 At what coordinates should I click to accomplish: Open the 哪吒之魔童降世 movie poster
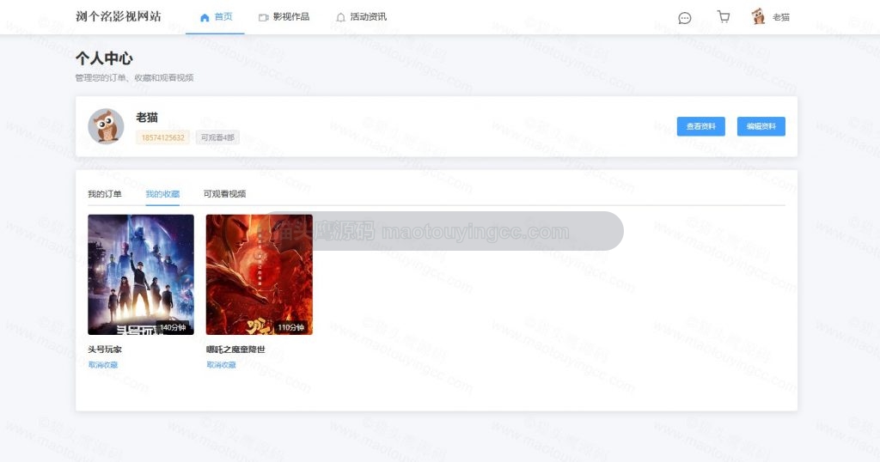[260, 275]
